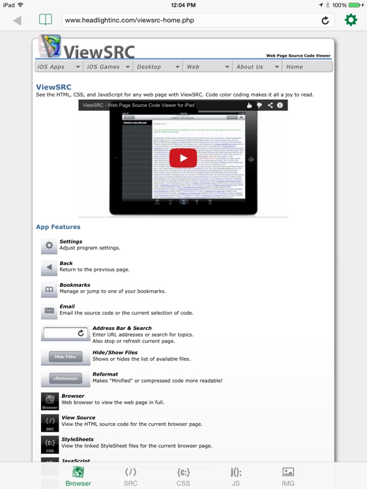Click the Email feature envelope icon

pos(50,310)
